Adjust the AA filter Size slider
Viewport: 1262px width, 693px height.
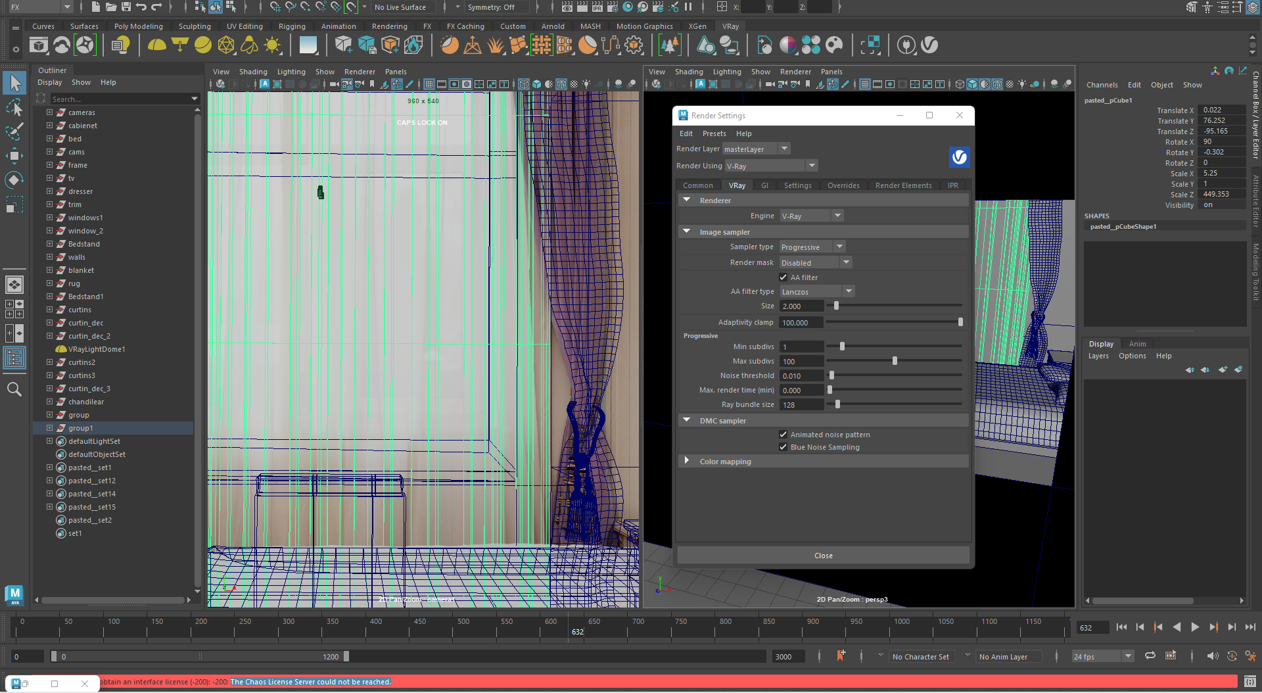tap(836, 306)
